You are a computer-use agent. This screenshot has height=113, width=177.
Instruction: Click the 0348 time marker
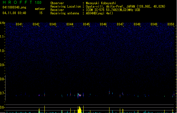click(137, 24)
